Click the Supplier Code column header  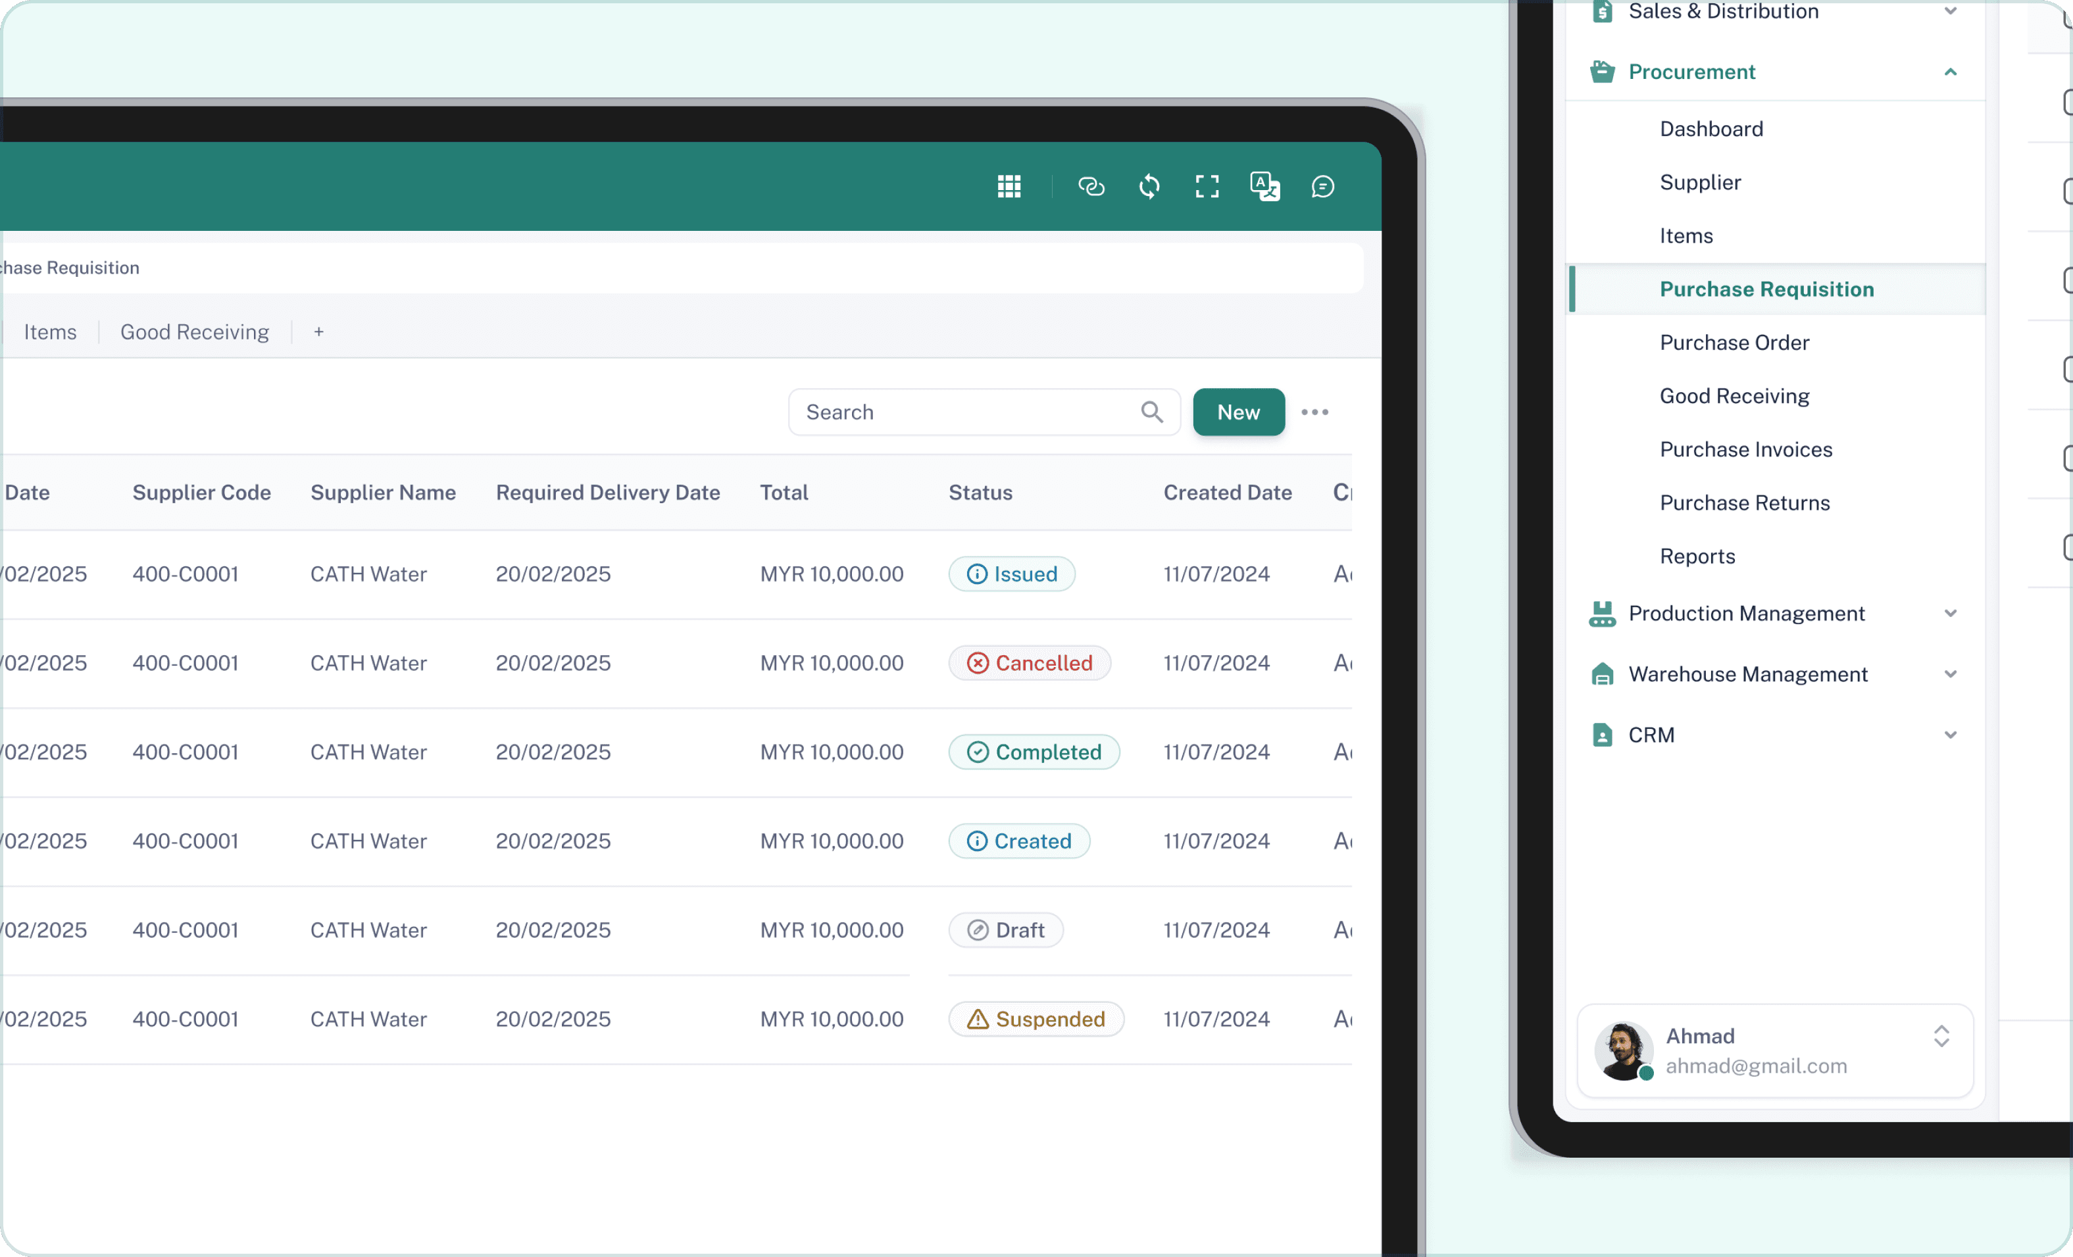click(x=201, y=492)
